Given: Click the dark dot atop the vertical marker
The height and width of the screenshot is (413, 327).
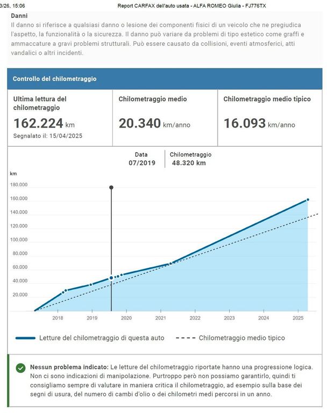Looking at the screenshot, I should point(111,187).
